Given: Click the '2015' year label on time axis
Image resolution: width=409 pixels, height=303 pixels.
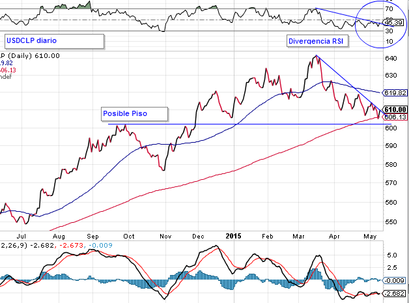Looking at the screenshot, I should click(233, 236).
